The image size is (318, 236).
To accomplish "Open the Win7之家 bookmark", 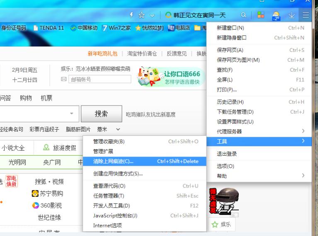I will (x=117, y=28).
